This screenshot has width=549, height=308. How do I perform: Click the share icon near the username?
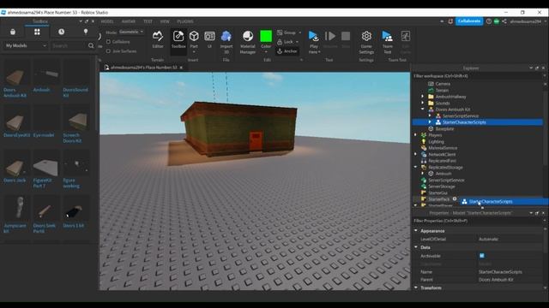(x=504, y=21)
